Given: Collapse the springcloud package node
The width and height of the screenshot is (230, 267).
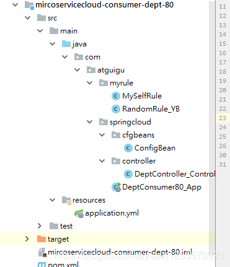Looking at the screenshot, I should tap(90, 122).
